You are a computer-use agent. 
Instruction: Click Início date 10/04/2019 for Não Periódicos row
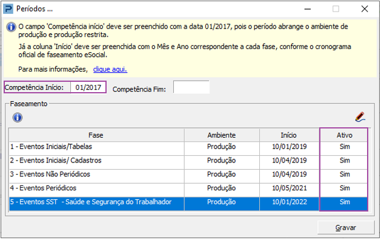[290, 175]
